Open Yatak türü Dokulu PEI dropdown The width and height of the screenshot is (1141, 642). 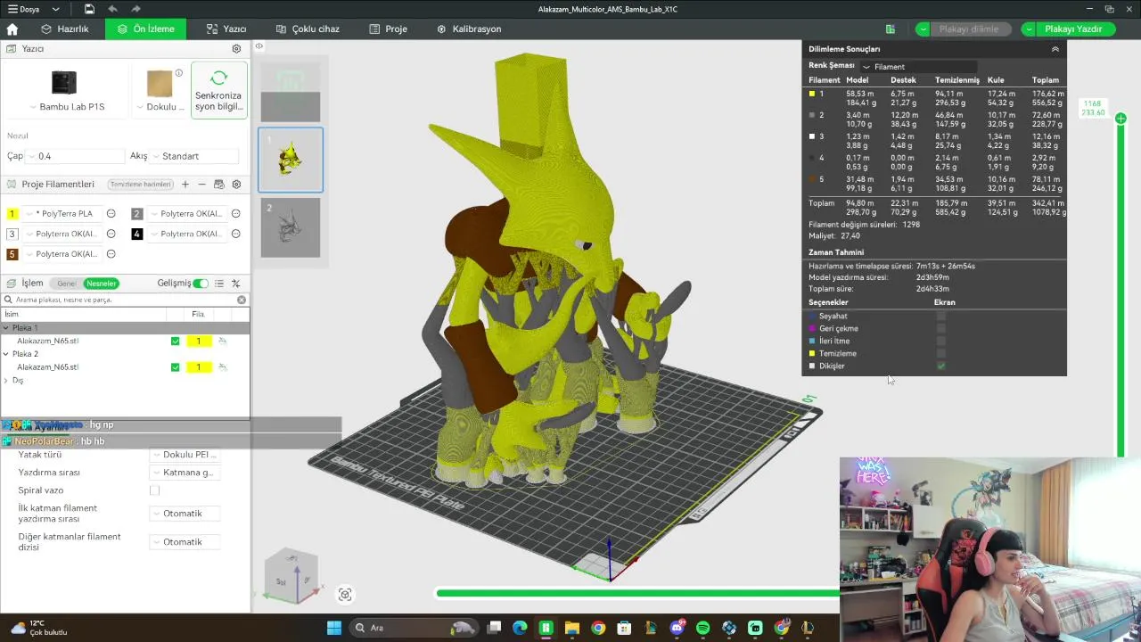pyautogui.click(x=185, y=455)
